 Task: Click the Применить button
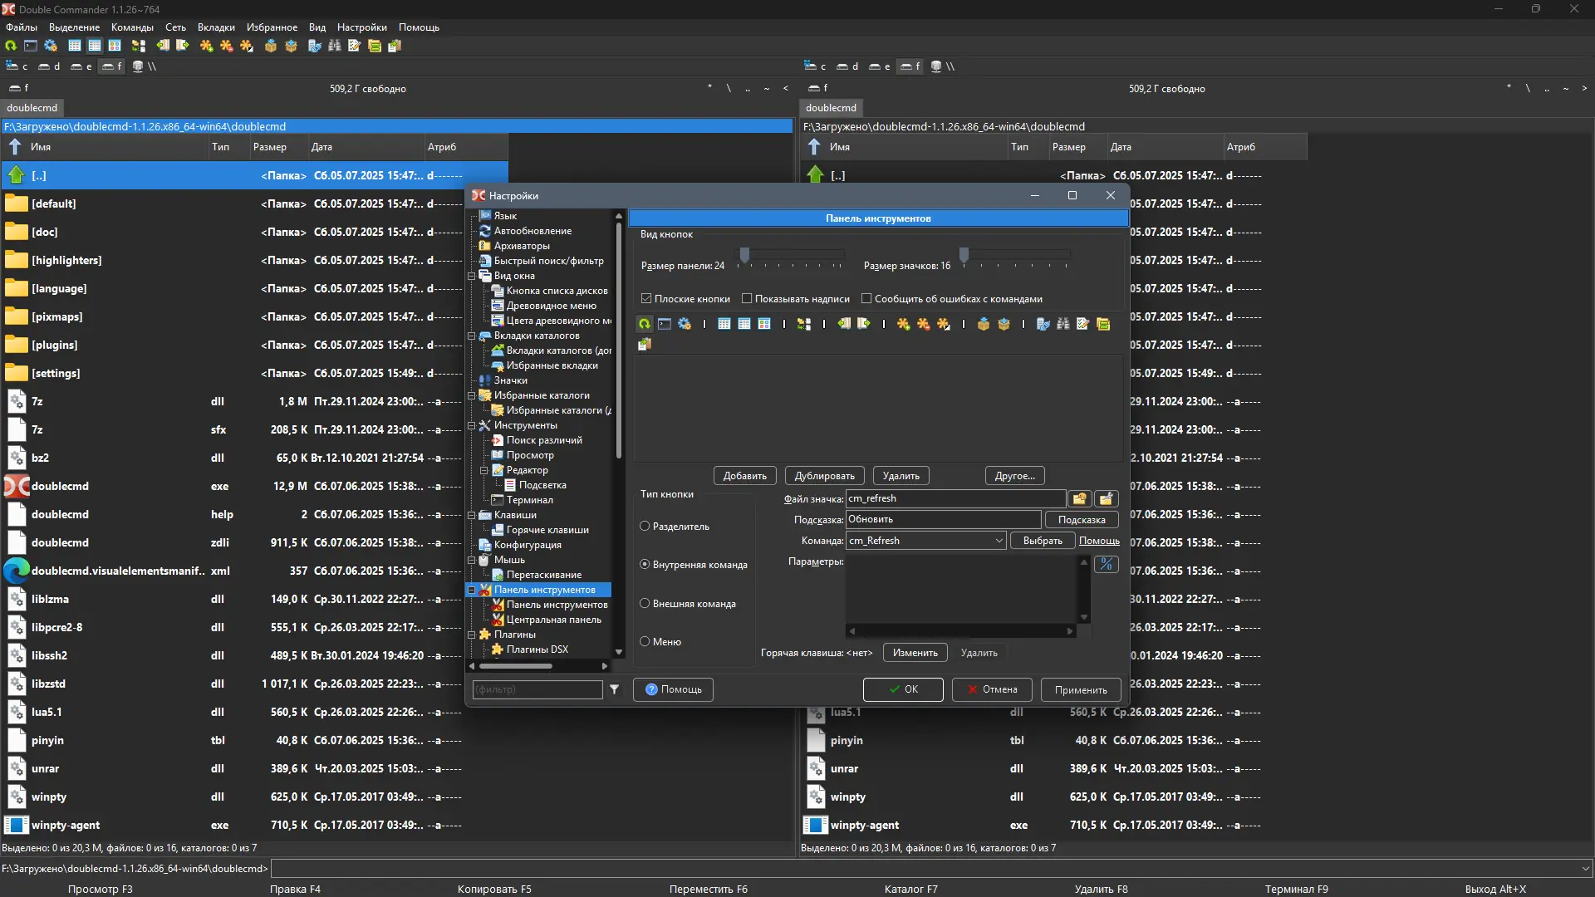pyautogui.click(x=1080, y=690)
